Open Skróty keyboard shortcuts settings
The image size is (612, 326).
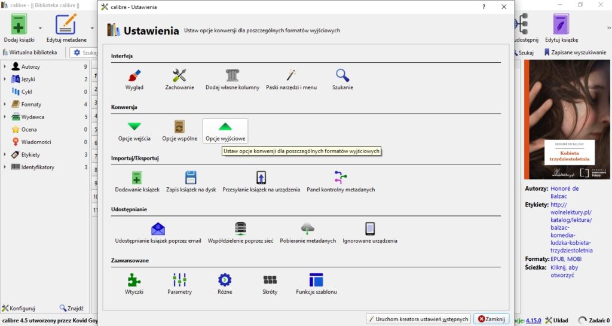pyautogui.click(x=270, y=284)
